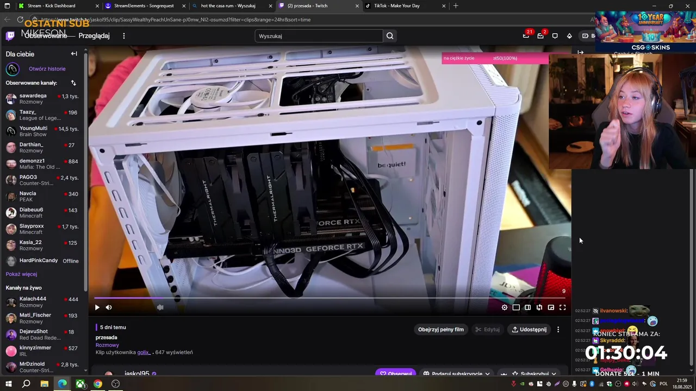Follow the channel with Obserwuj button
Viewport: 696px width, 391px height.
pos(396,374)
